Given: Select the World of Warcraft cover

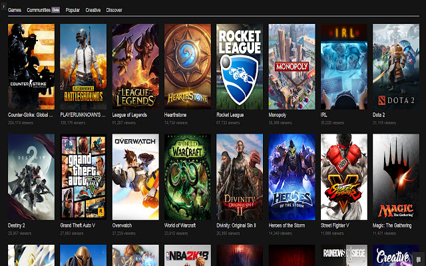Looking at the screenshot, I should (x=188, y=177).
